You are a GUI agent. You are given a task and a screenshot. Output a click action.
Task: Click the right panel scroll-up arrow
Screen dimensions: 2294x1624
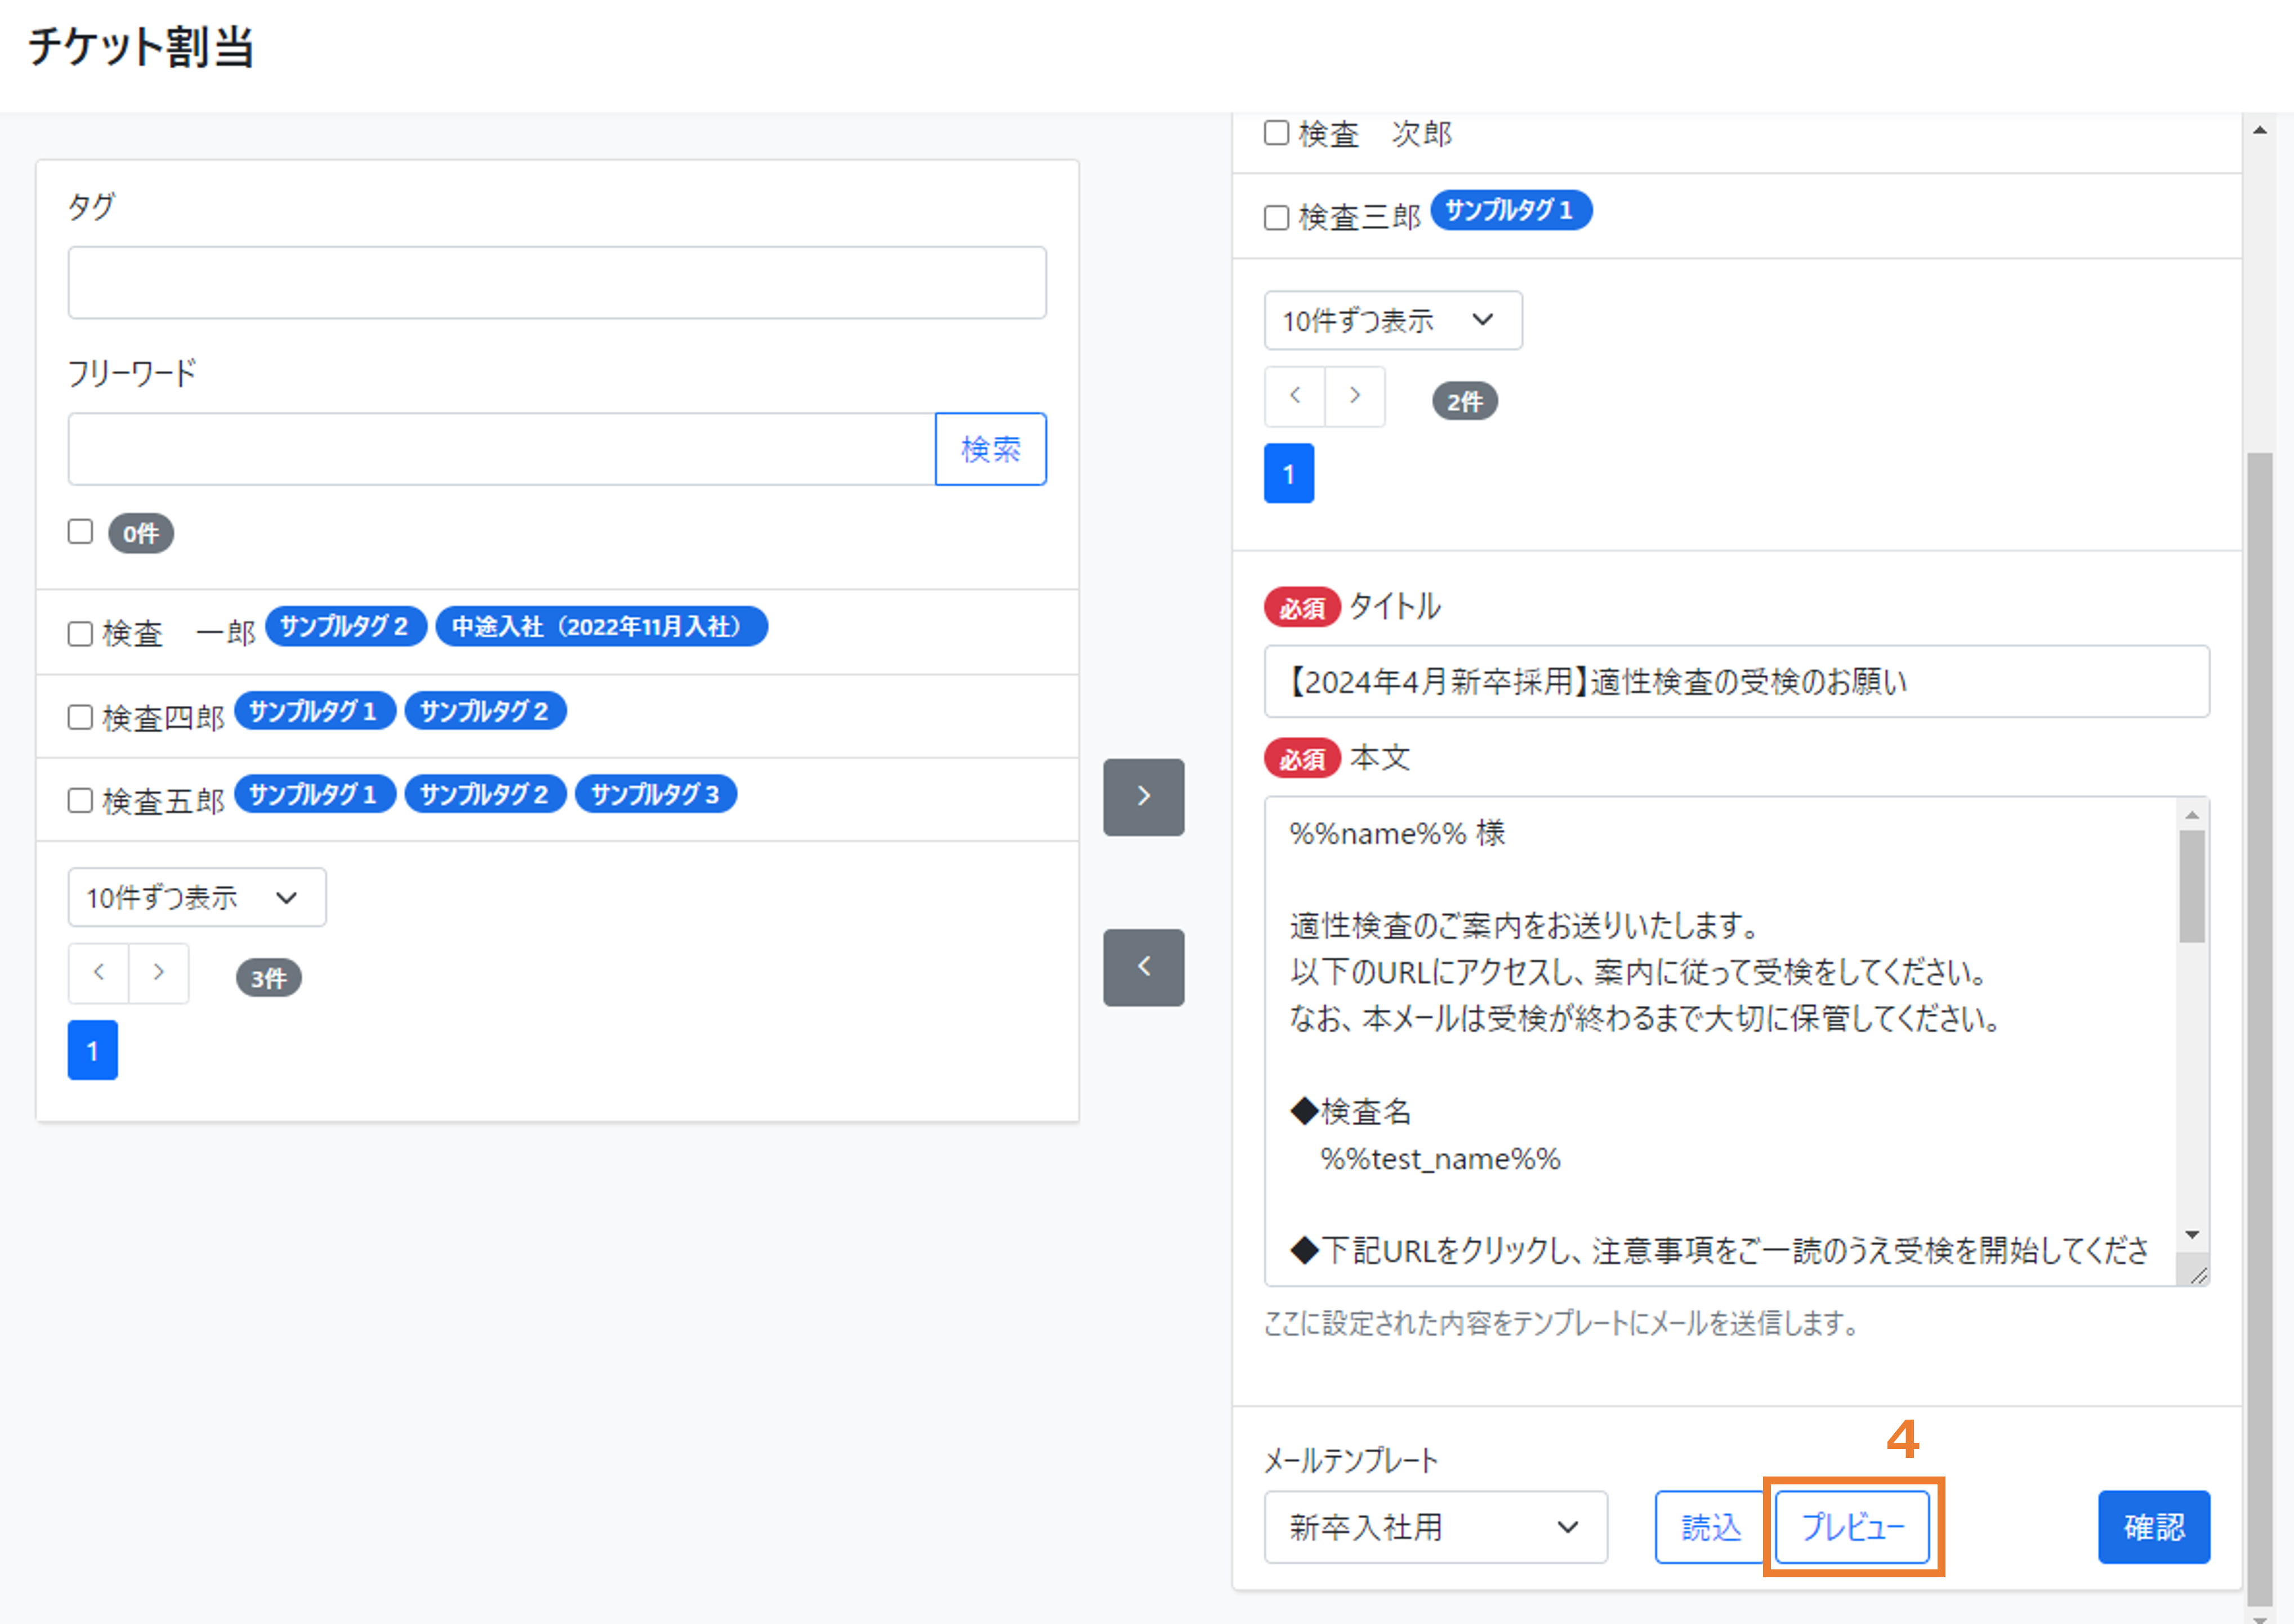click(x=2259, y=130)
